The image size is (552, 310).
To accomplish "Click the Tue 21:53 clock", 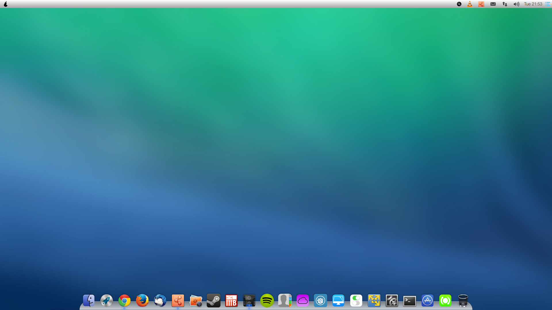I will (x=533, y=4).
